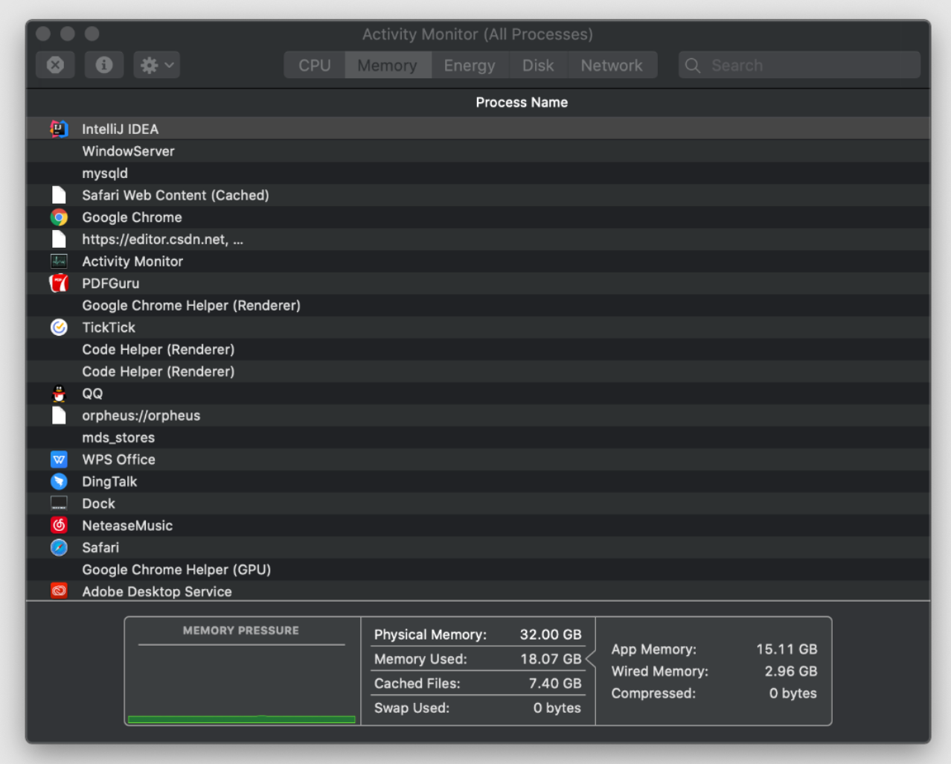
Task: Open process info with the 'i' button
Action: (104, 65)
